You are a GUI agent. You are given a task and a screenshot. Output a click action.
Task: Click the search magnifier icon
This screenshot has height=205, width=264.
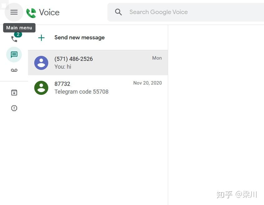click(118, 12)
